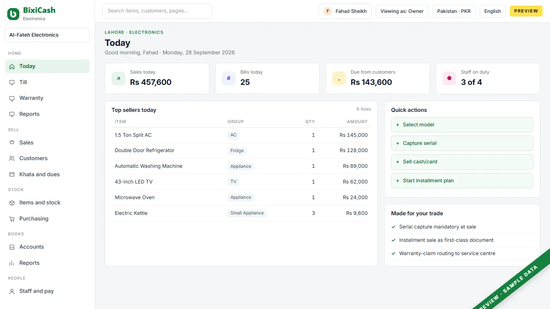Click the Start installment plan button
The image size is (550, 309).
pyautogui.click(x=462, y=181)
